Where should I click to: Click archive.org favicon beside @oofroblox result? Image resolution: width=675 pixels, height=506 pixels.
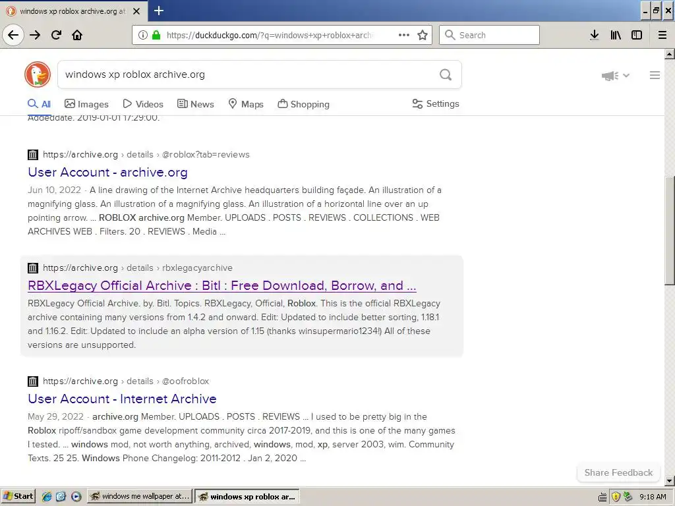click(x=33, y=381)
